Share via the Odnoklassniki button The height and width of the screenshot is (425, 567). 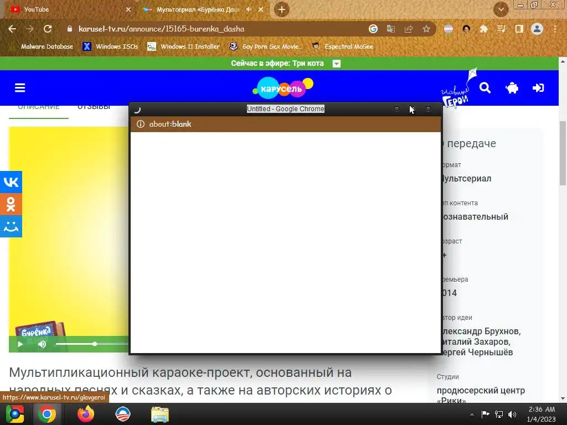[11, 204]
